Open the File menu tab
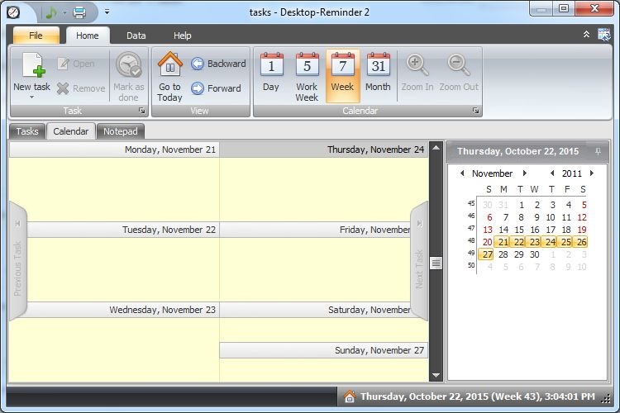 (36, 36)
